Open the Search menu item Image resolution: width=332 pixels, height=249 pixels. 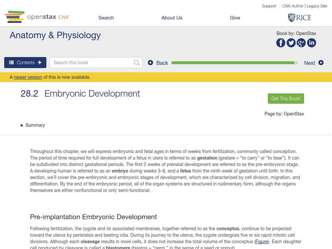pos(105,17)
